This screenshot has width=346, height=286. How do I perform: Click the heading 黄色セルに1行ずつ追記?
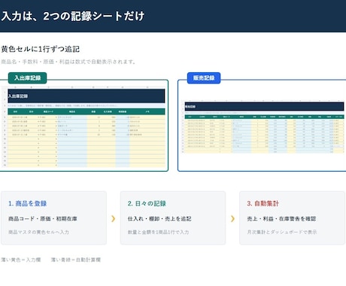41,49
